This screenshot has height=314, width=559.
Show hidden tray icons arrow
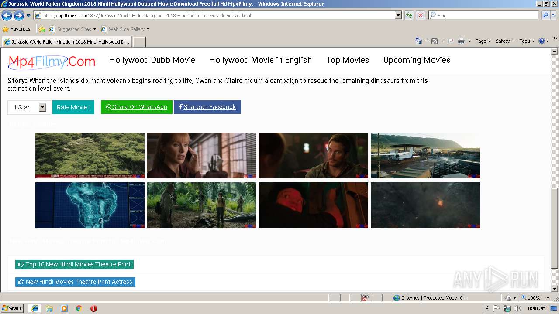(487, 308)
